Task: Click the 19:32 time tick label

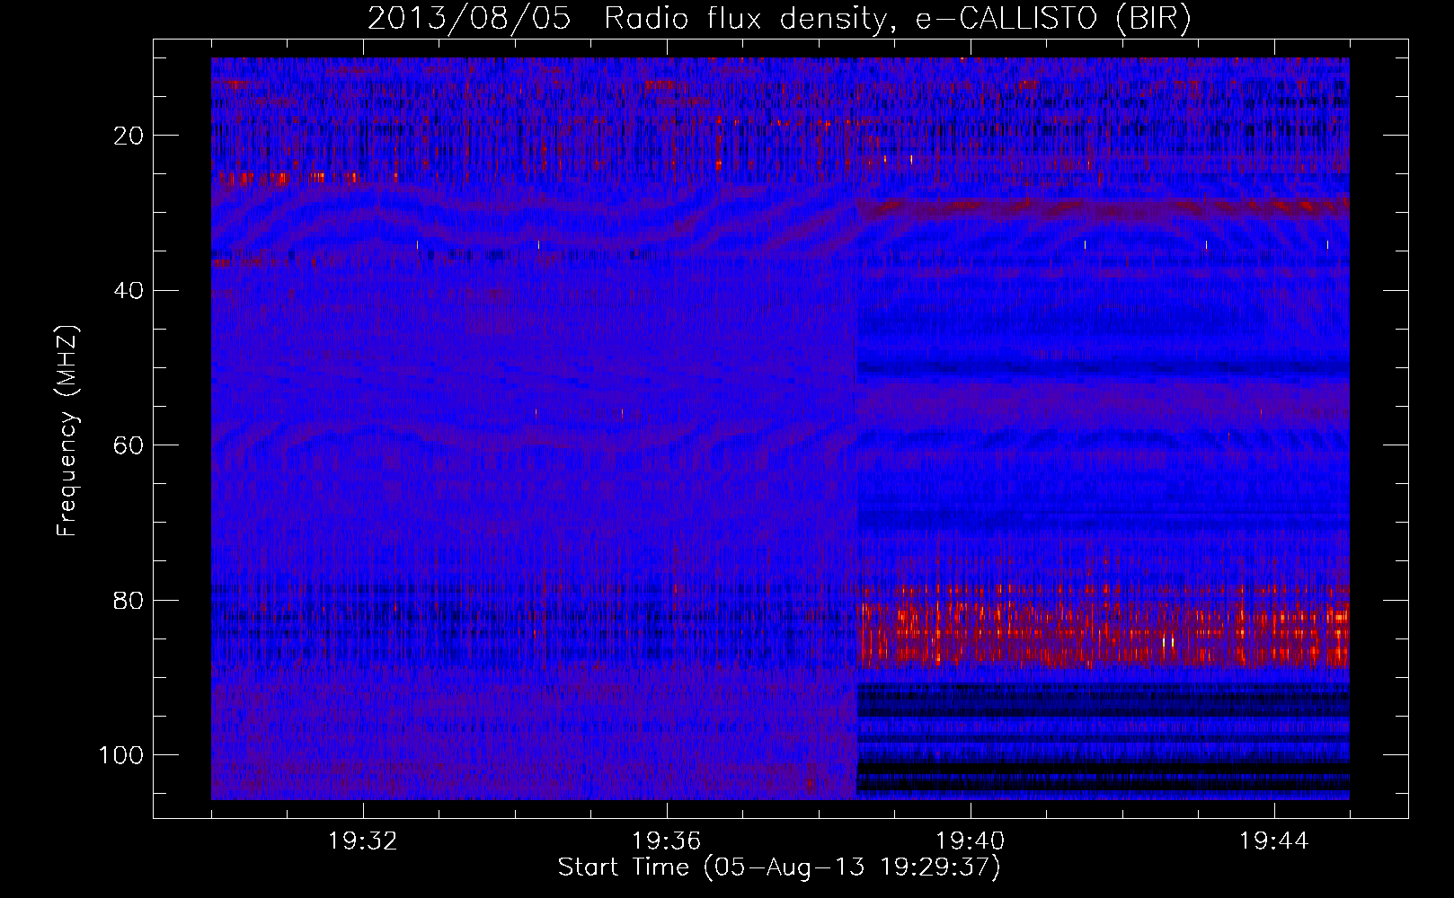Action: pyautogui.click(x=363, y=841)
